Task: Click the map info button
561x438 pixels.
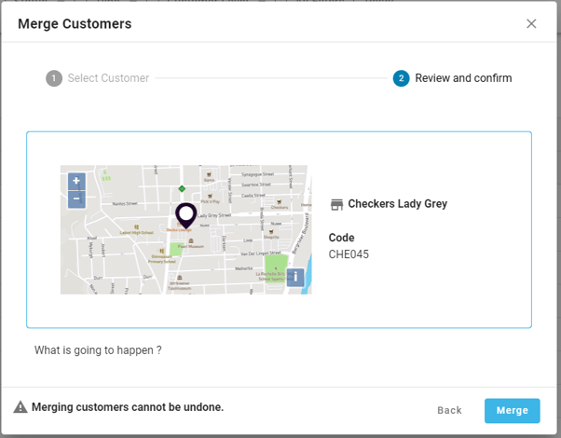Action: tap(295, 277)
